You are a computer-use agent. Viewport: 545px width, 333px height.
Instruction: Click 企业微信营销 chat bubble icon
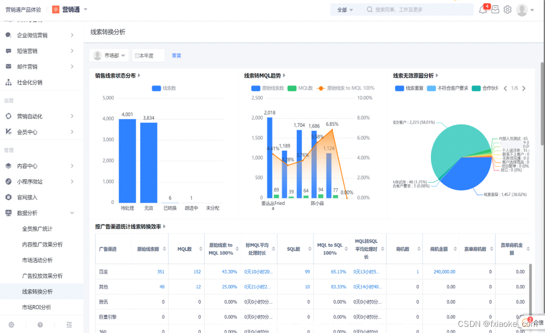click(x=8, y=35)
